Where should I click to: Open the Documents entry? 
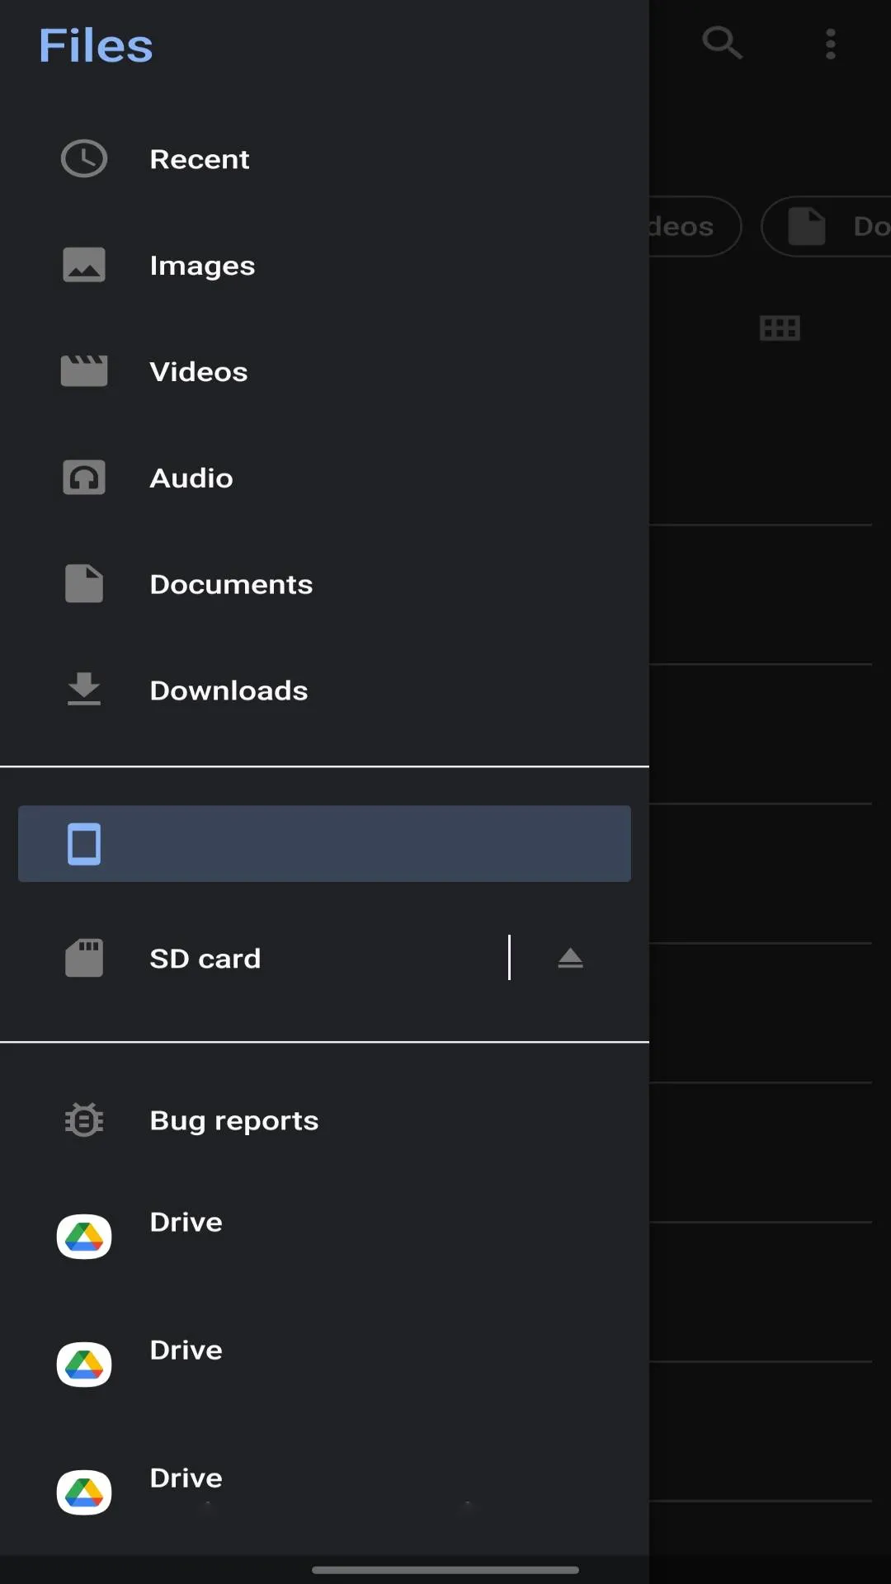pyautogui.click(x=324, y=584)
